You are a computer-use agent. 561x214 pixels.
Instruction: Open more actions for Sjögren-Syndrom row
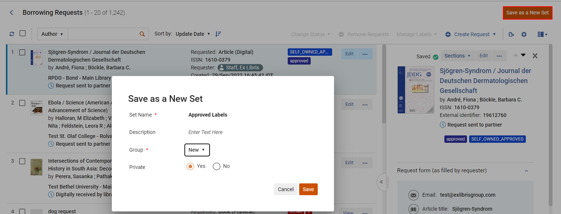365,54
